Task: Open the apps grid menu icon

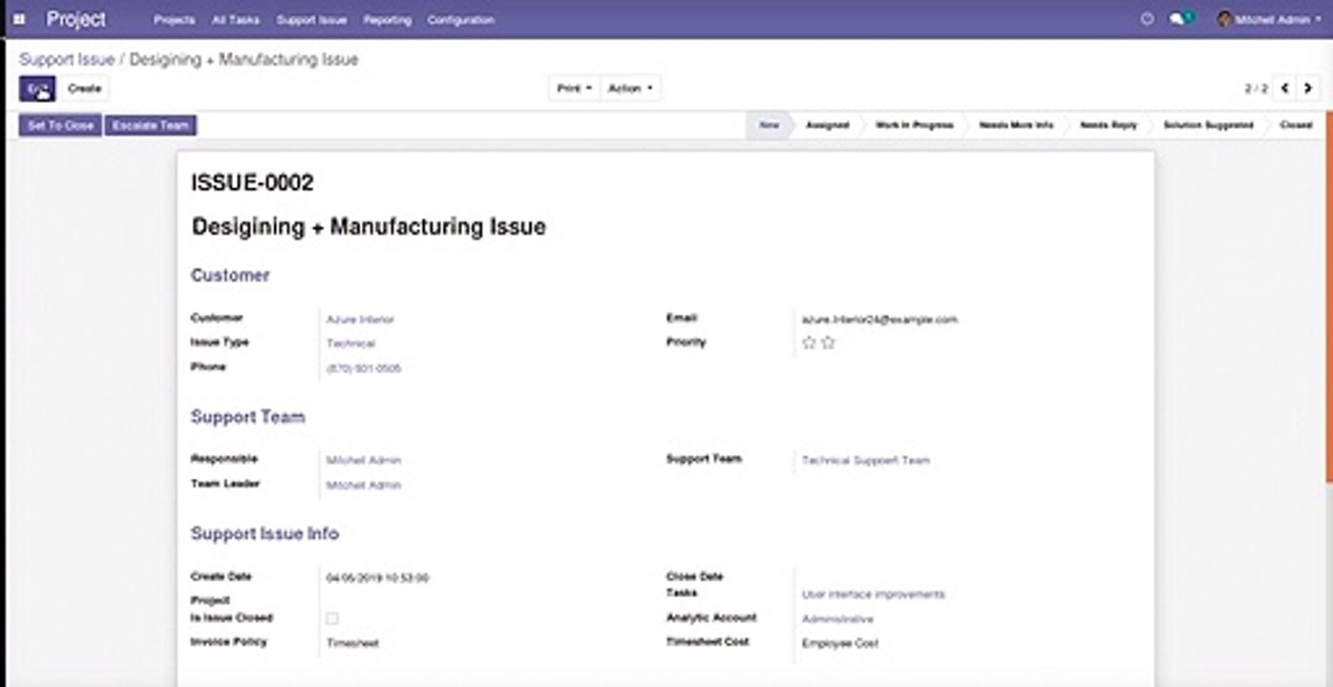Action: pyautogui.click(x=19, y=19)
